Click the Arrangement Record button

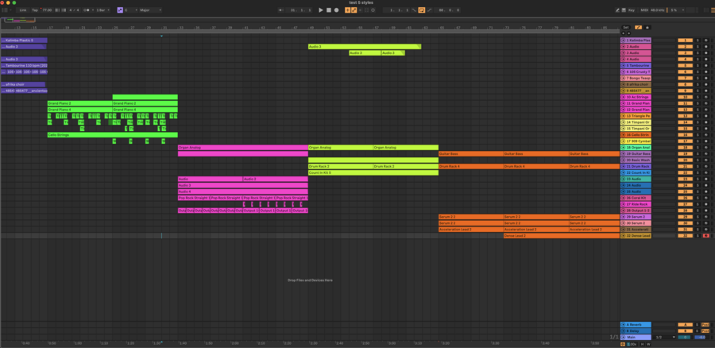pos(337,10)
